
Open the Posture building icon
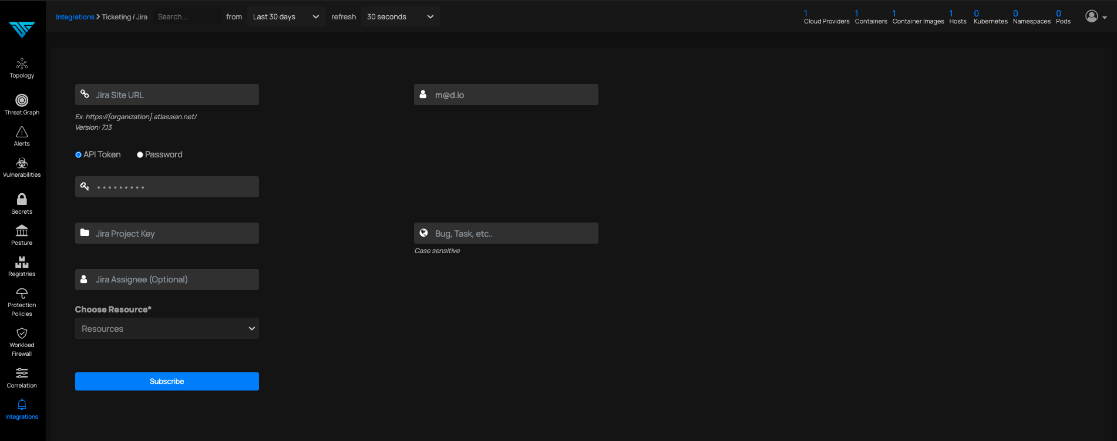click(22, 231)
